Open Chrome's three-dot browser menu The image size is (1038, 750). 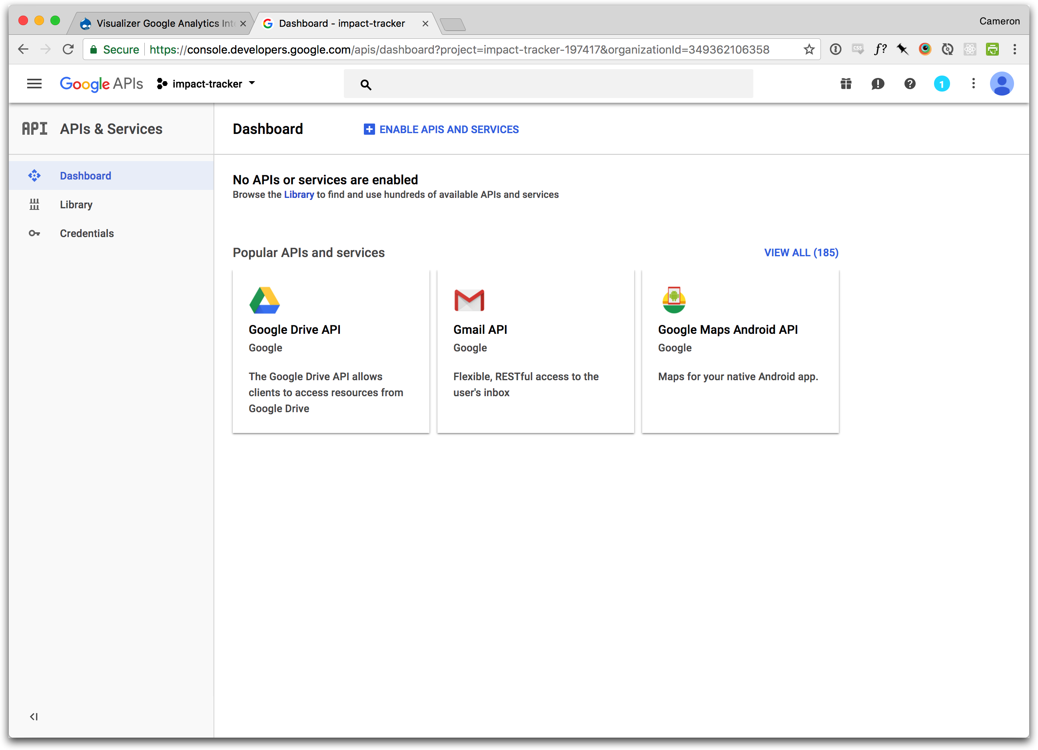[x=1015, y=50]
